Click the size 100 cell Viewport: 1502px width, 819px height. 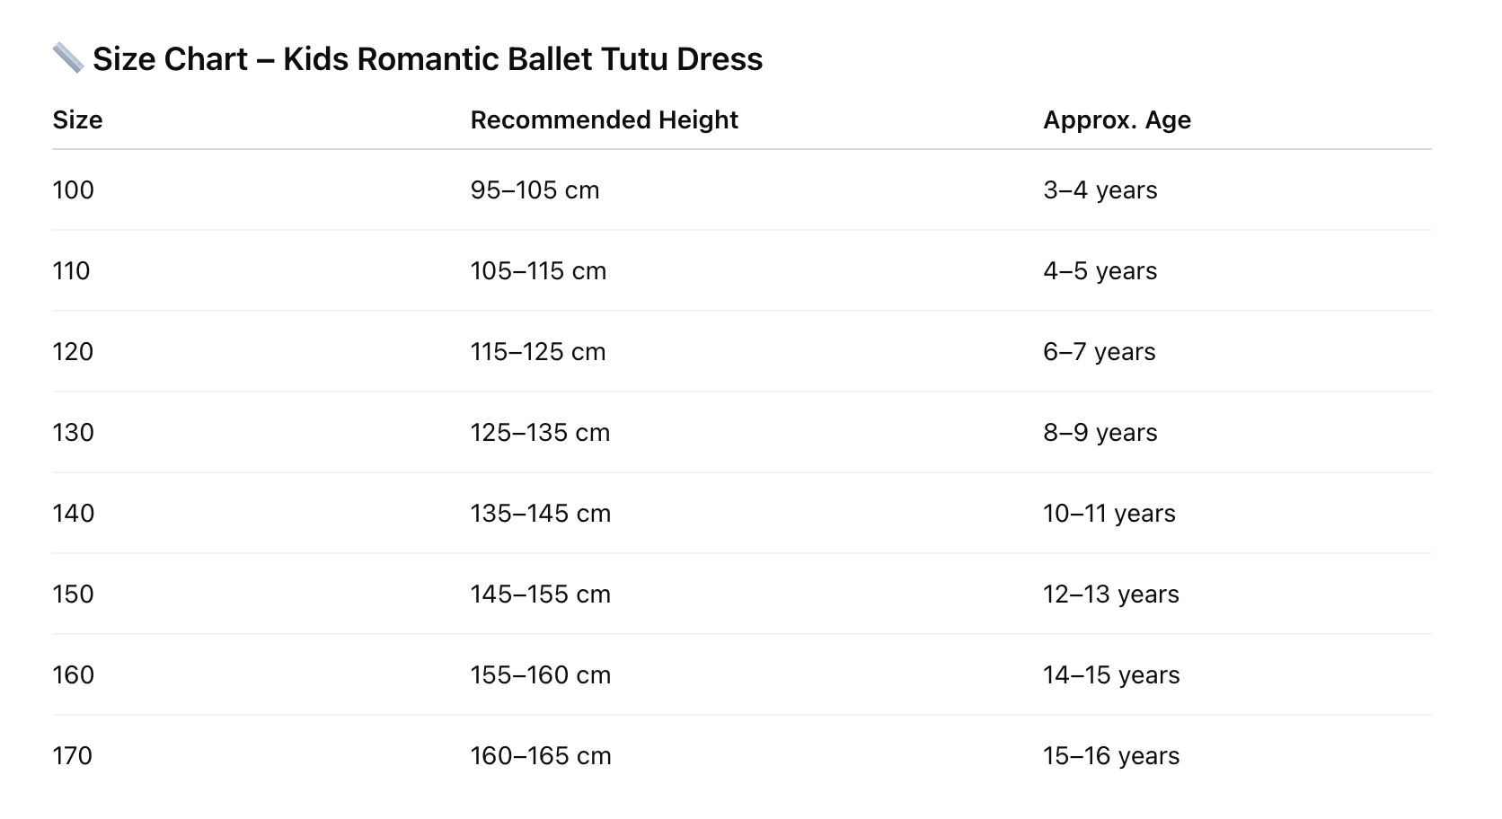[73, 190]
